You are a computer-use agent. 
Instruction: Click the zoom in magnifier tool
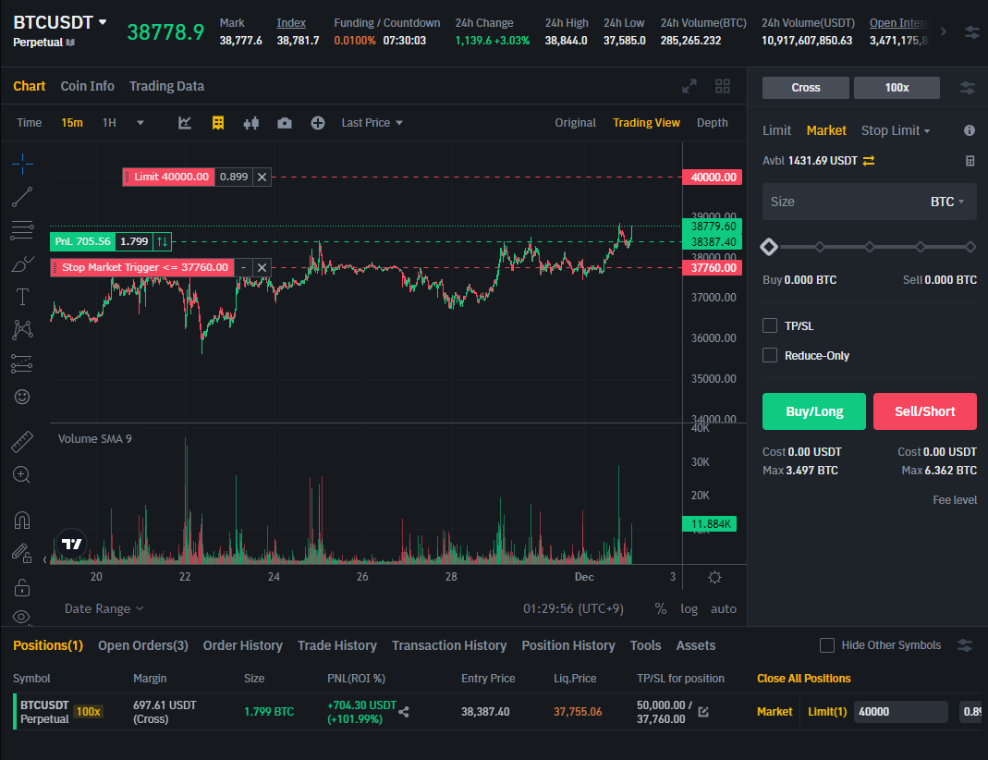click(22, 474)
